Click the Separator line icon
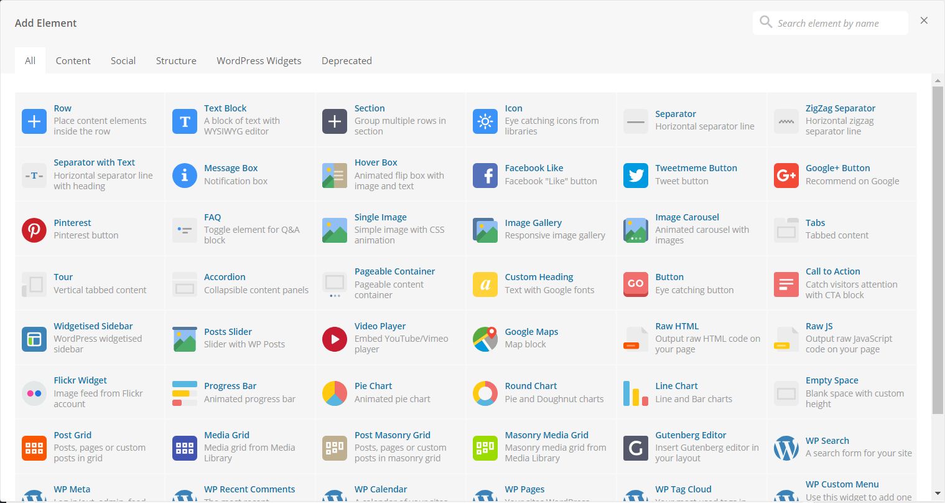Screen dimensions: 945x503 tap(636, 121)
